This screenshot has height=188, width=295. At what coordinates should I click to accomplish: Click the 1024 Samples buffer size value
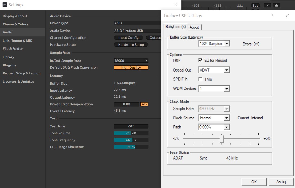(124, 83)
